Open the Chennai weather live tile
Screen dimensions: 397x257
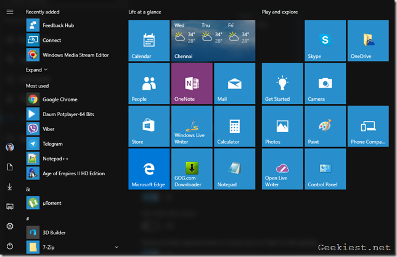coord(213,41)
